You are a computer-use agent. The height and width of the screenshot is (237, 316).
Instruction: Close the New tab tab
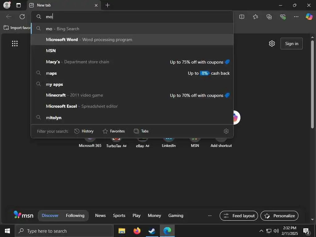(x=96, y=6)
